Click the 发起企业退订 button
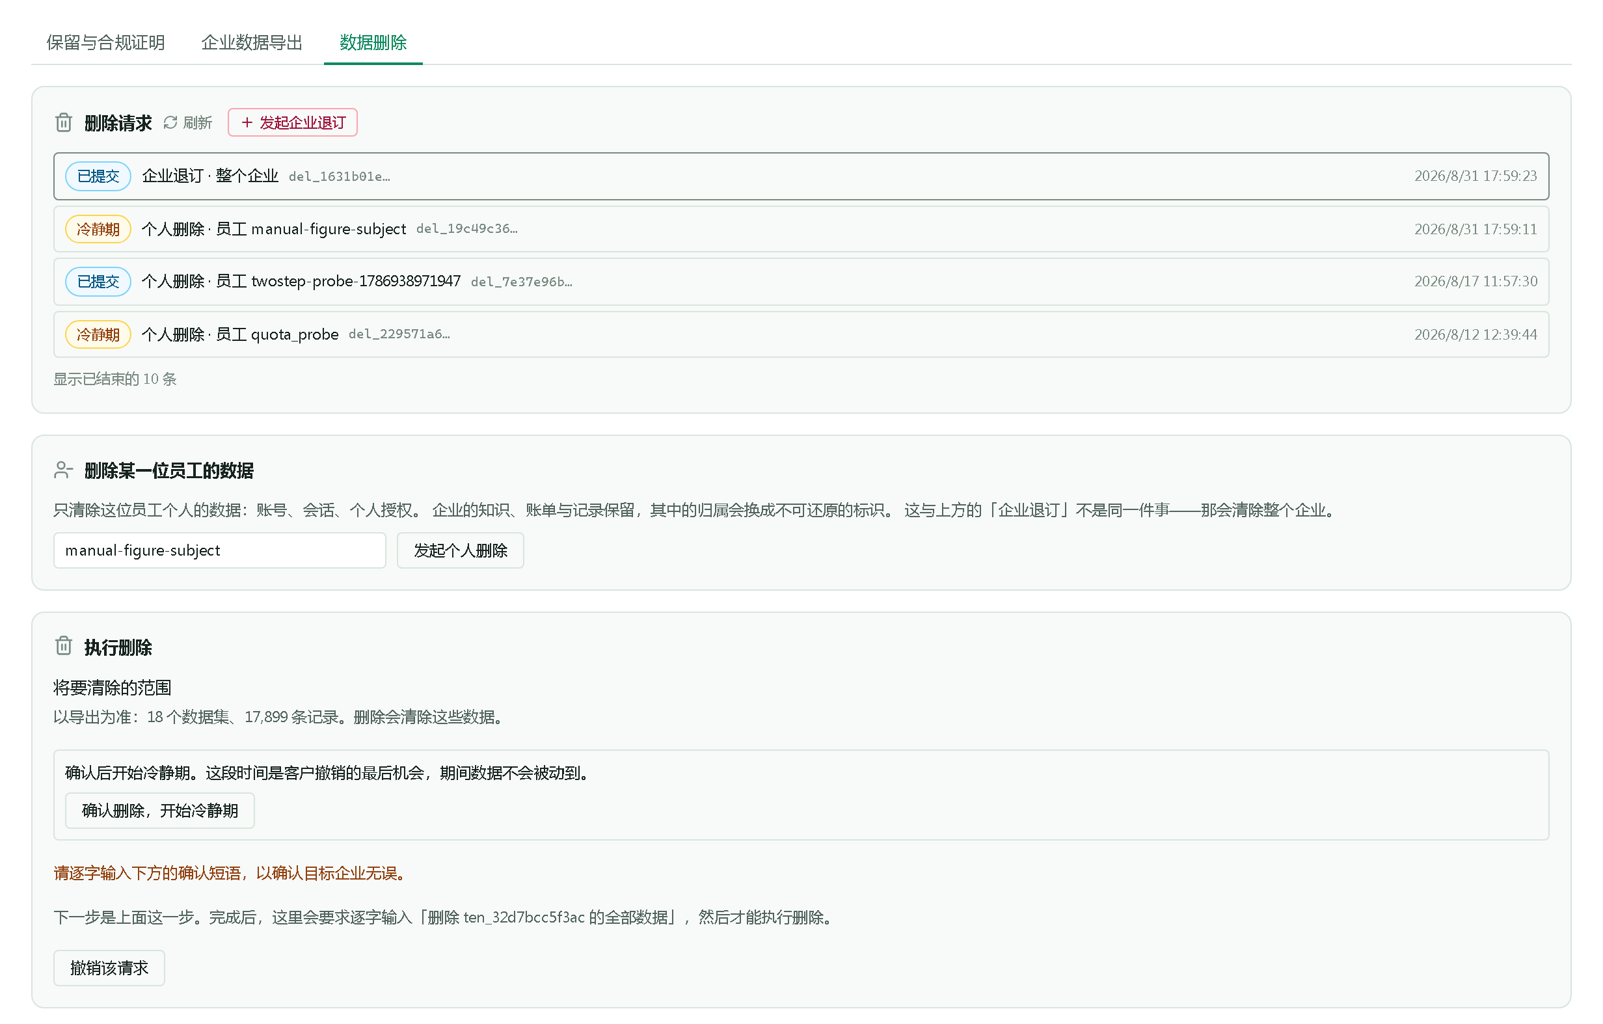Screen dimensions: 1603x1024 (293, 122)
